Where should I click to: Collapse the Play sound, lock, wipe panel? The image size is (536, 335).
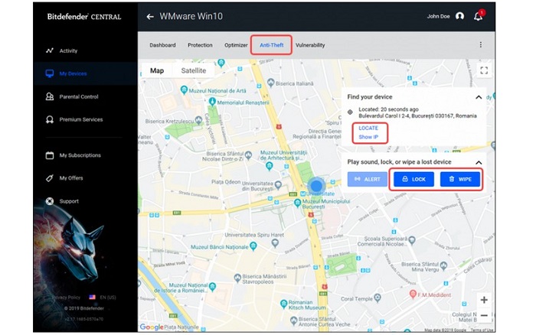pyautogui.click(x=479, y=162)
